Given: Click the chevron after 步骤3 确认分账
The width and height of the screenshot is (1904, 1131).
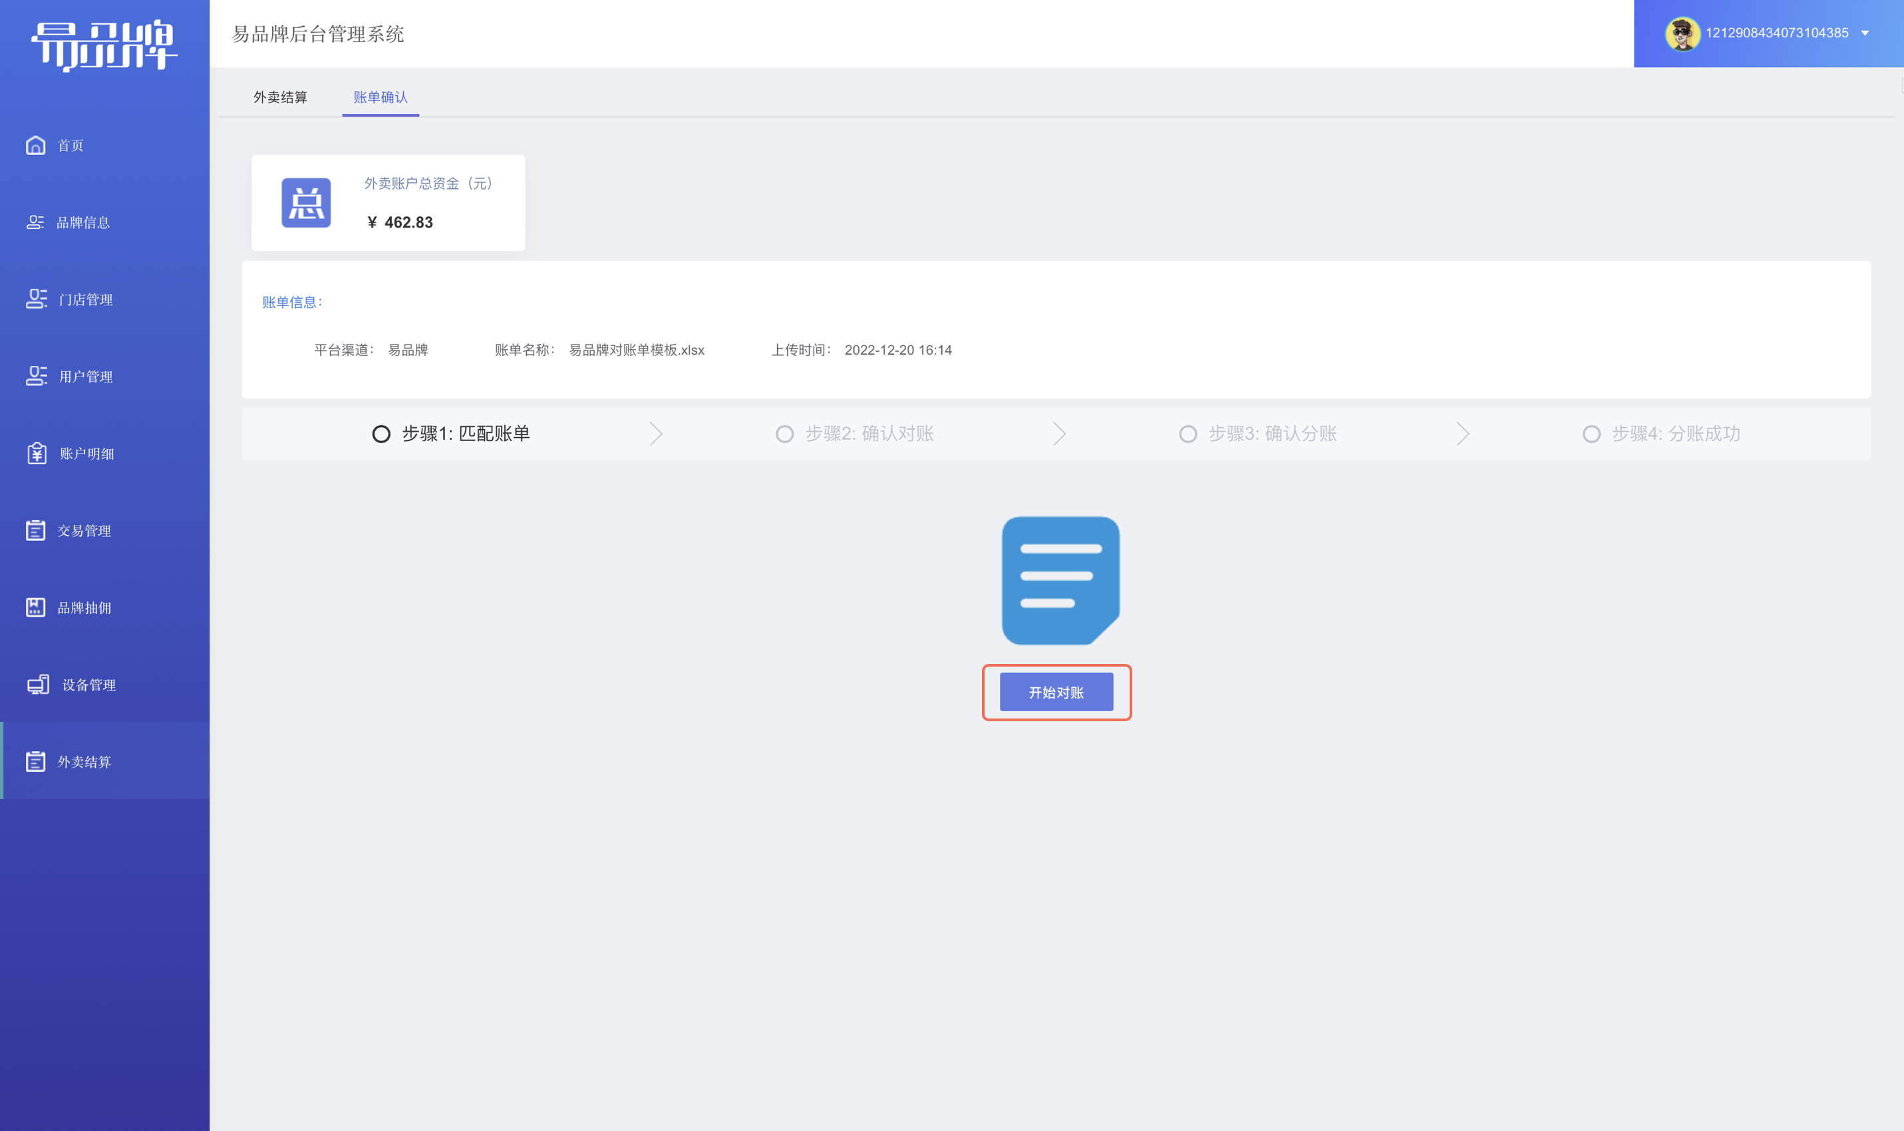Looking at the screenshot, I should 1463,434.
